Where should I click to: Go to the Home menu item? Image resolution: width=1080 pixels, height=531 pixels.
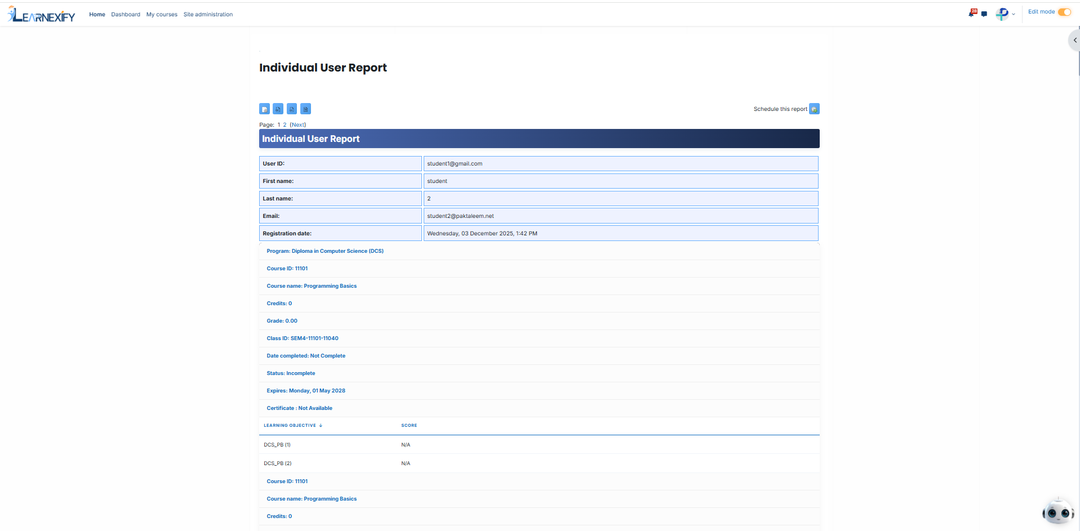(97, 15)
